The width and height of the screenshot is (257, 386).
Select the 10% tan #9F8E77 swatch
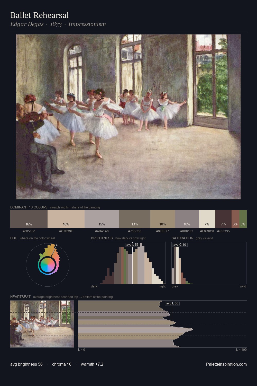pos(163,219)
